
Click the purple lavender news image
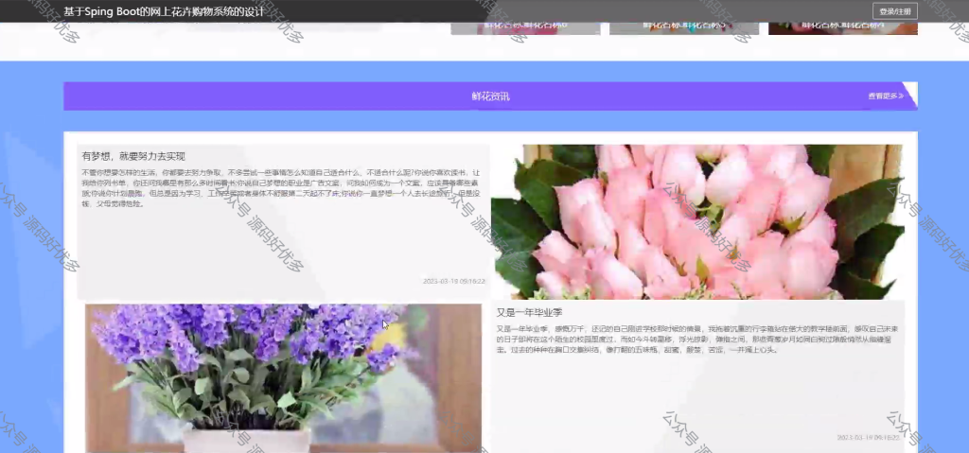click(x=283, y=377)
